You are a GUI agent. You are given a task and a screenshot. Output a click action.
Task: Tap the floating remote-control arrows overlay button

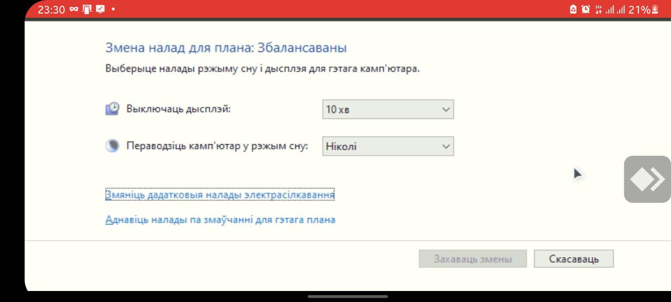point(647,179)
